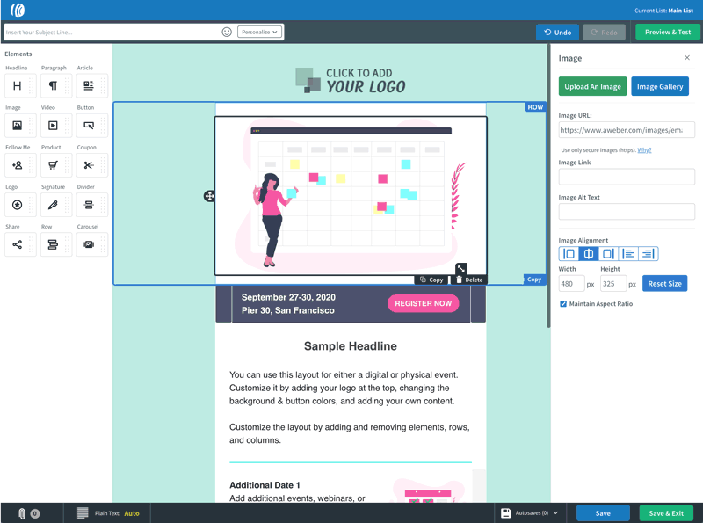Set image alignment to right

tap(608, 254)
